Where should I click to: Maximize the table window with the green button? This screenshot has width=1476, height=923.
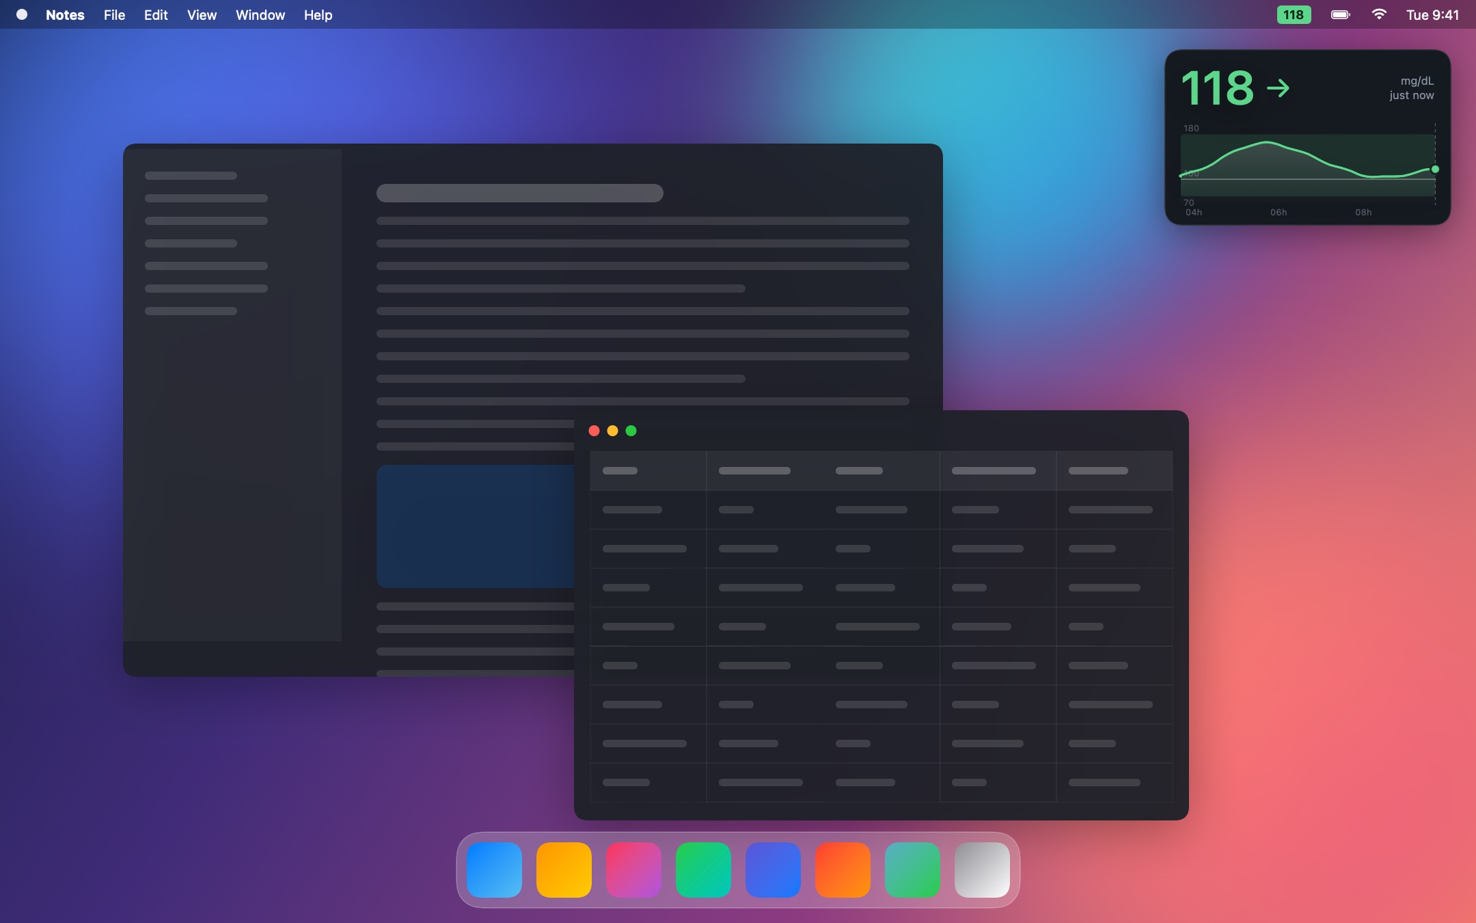631,431
